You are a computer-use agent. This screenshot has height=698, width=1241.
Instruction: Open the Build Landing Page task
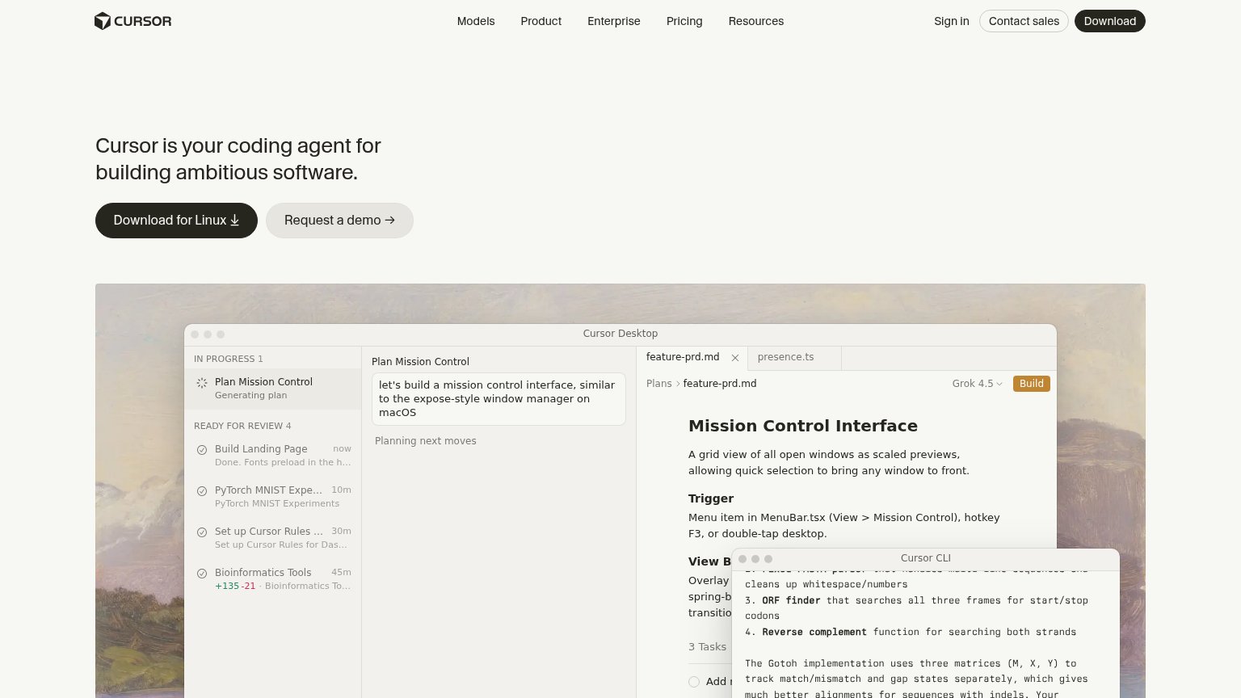(273, 456)
